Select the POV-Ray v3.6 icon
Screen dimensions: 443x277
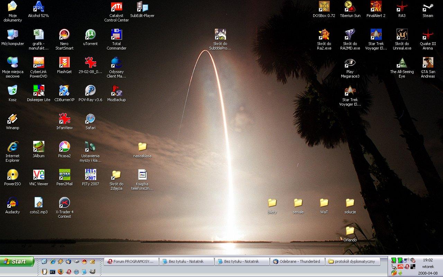pyautogui.click(x=90, y=93)
